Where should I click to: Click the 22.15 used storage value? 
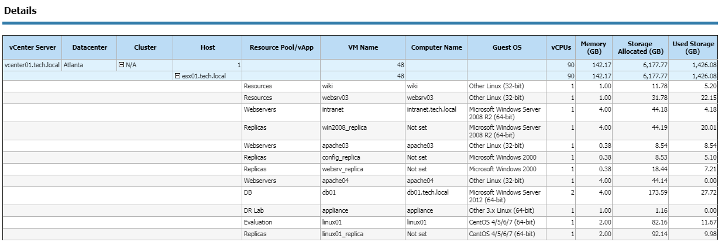[709, 98]
